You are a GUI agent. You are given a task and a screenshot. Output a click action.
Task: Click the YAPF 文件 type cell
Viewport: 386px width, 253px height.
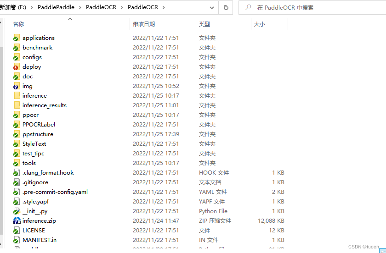212,202
